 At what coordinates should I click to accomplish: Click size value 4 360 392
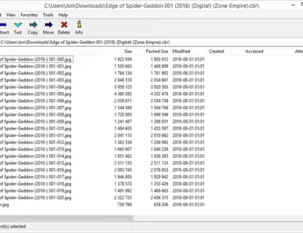tap(123, 94)
